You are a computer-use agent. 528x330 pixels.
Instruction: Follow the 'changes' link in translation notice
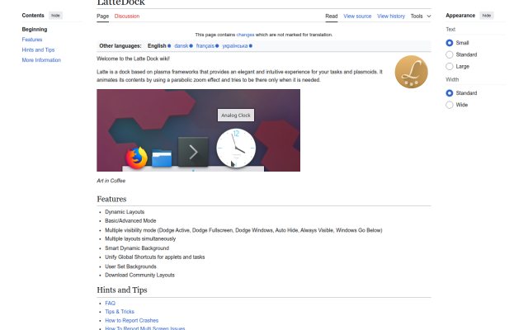coord(245,35)
